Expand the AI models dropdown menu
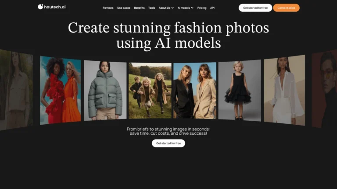337x189 pixels. 184,8
